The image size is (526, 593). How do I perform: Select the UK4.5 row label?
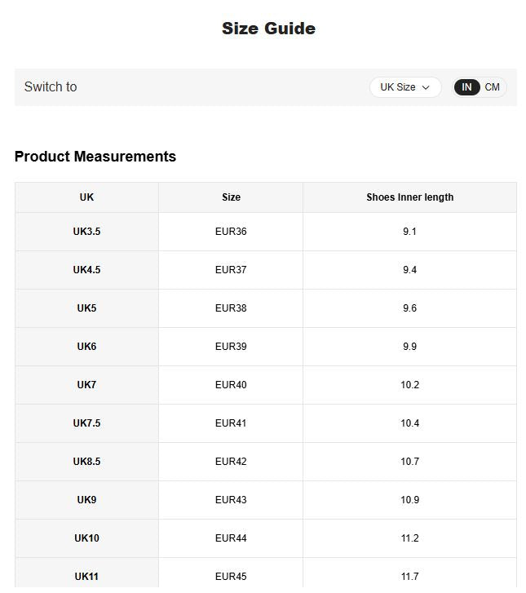click(86, 270)
